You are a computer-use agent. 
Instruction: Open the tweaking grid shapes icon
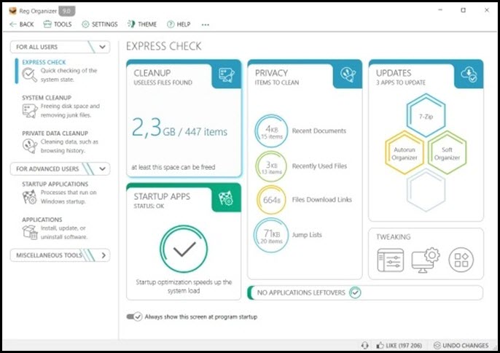coord(461,260)
